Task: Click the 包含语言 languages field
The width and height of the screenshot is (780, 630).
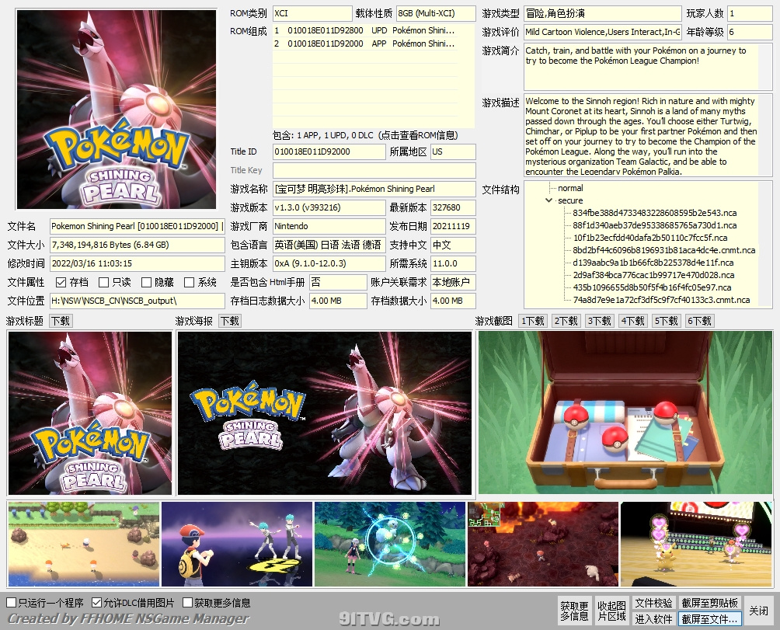Action: coord(329,245)
